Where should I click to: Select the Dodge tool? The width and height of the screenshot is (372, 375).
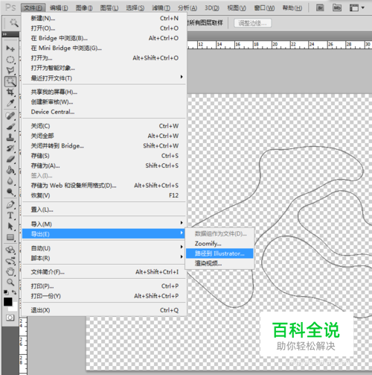tap(10, 192)
